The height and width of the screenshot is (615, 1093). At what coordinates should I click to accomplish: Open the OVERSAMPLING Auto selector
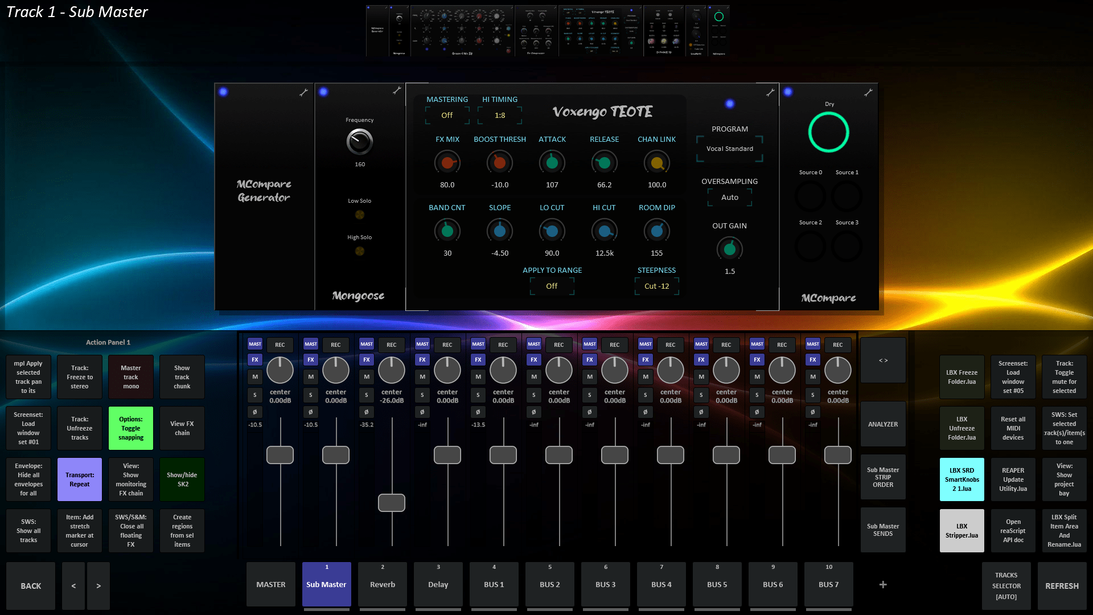(x=730, y=198)
